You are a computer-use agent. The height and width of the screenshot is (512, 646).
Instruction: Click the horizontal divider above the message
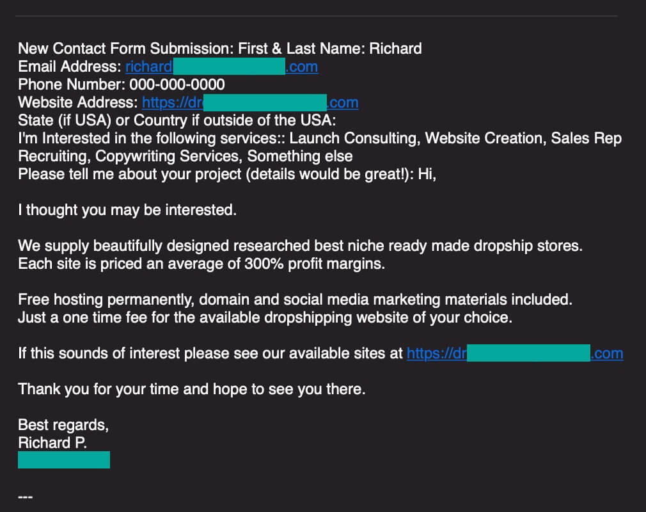pyautogui.click(x=317, y=16)
